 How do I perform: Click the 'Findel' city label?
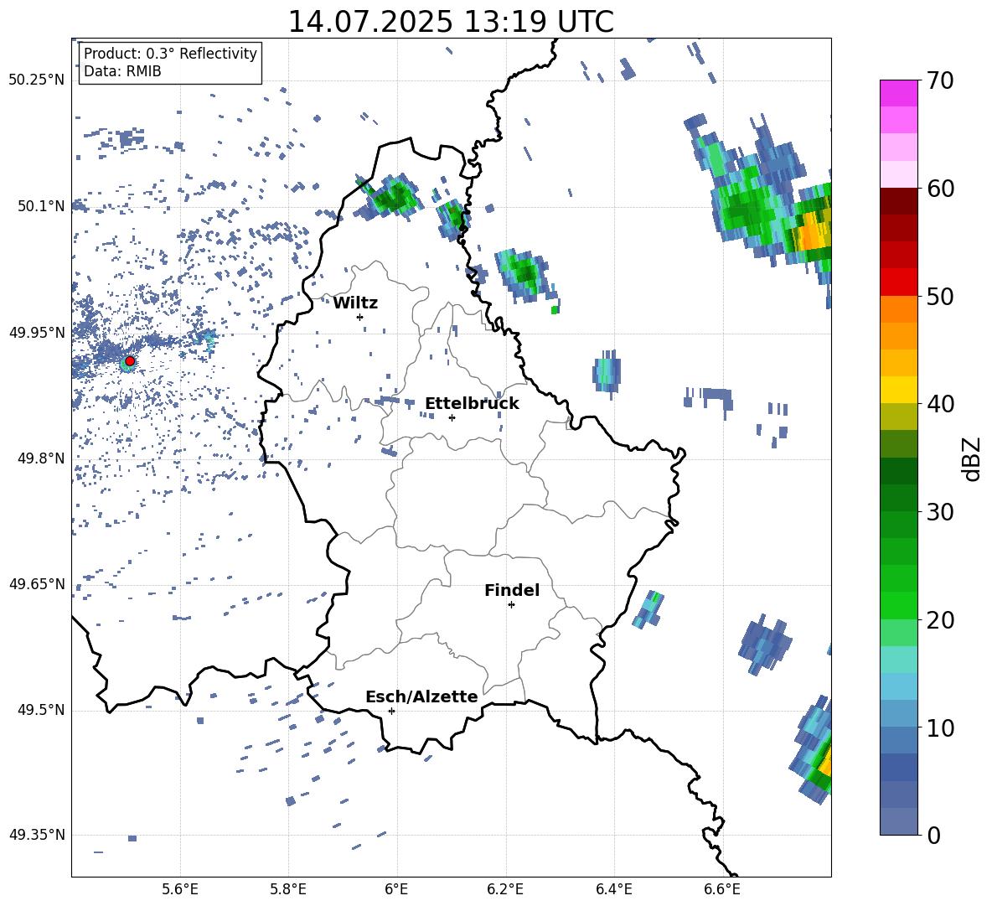click(512, 590)
